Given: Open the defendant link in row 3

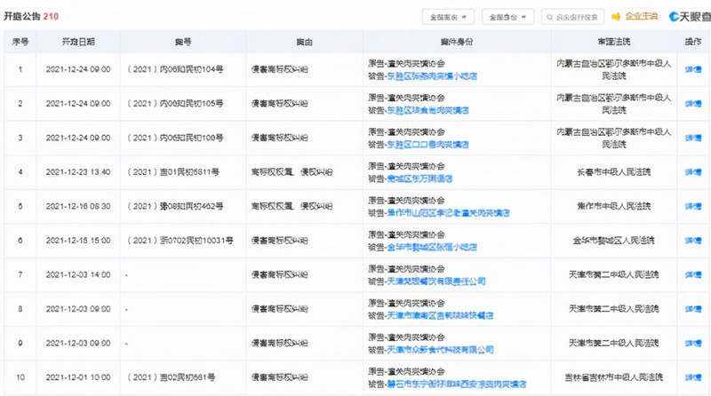Looking at the screenshot, I should click(x=427, y=145).
